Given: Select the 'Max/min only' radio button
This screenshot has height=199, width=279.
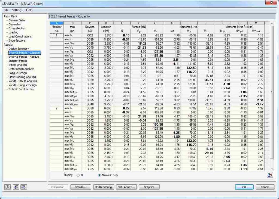Looking at the screenshot, I should click(99, 175).
